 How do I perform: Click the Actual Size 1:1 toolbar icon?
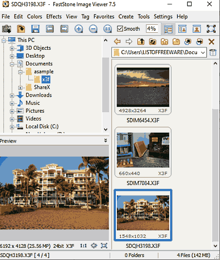(x=108, y=29)
